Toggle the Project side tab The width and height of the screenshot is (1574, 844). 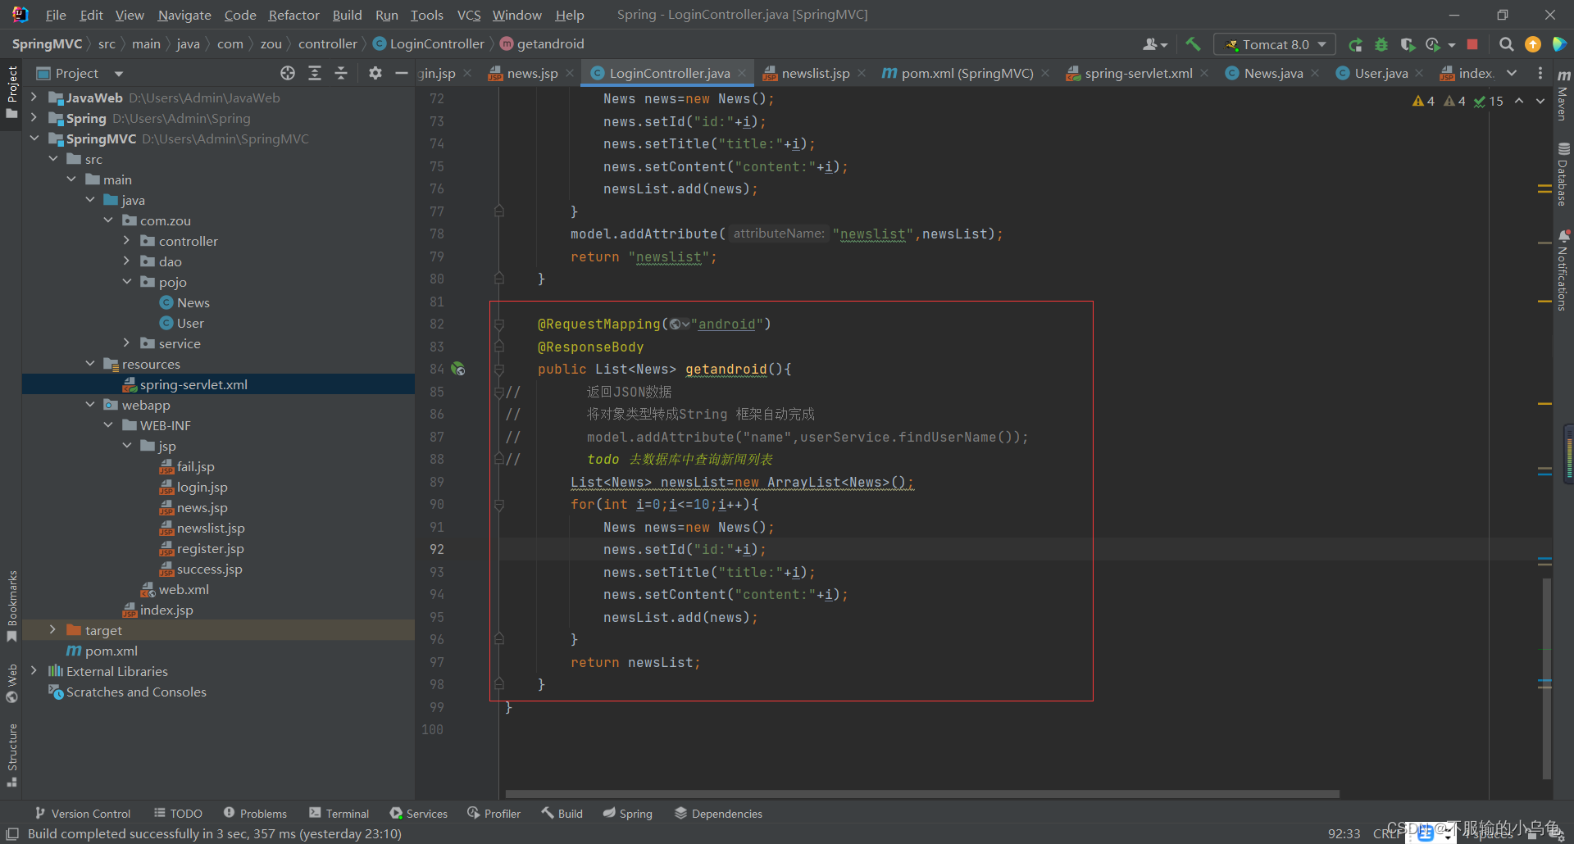click(11, 92)
